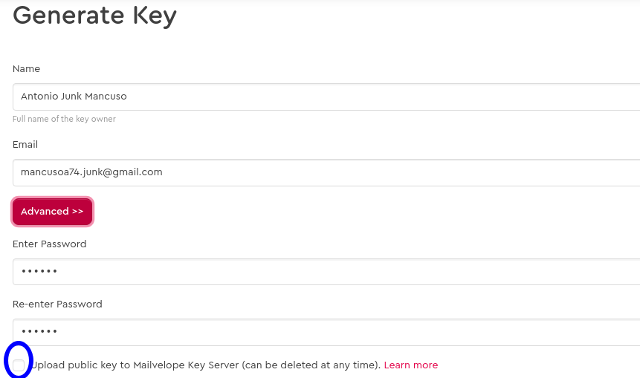Image resolution: width=640 pixels, height=378 pixels.
Task: Select the Re-enter Password field
Action: 326,332
